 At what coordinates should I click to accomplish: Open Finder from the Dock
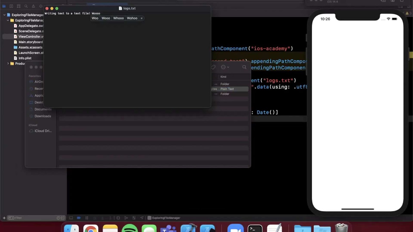point(71,228)
